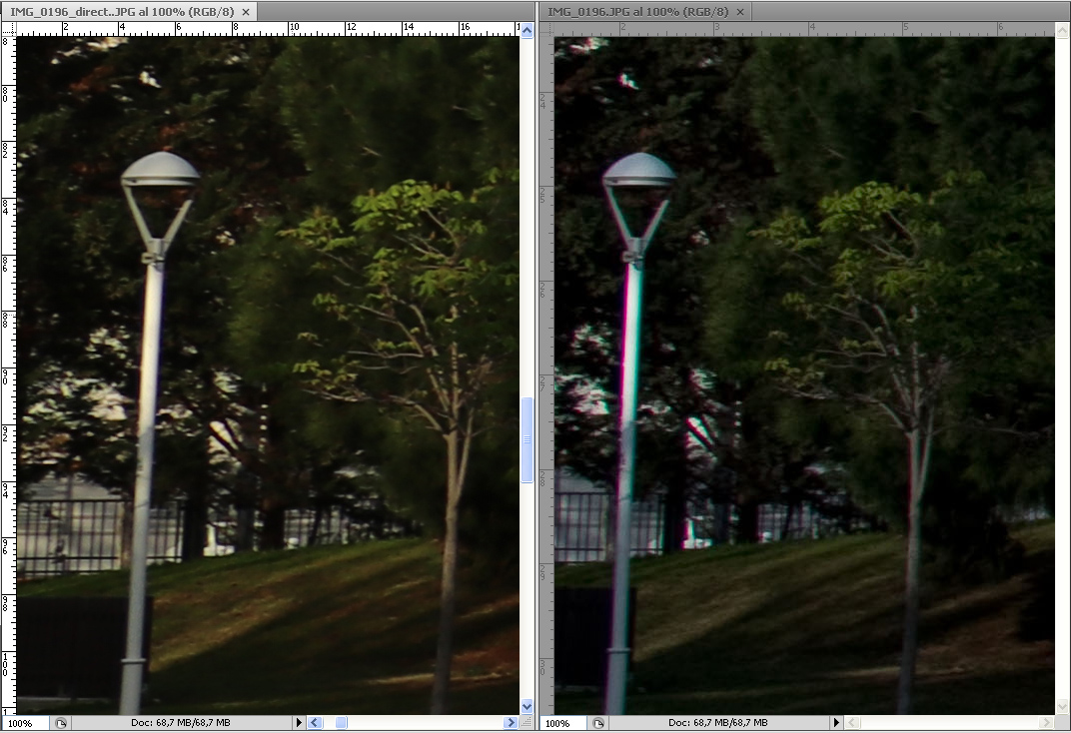The width and height of the screenshot is (1071, 733).
Task: Click the Doc: 68,7 MB info in left document
Action: [x=180, y=722]
